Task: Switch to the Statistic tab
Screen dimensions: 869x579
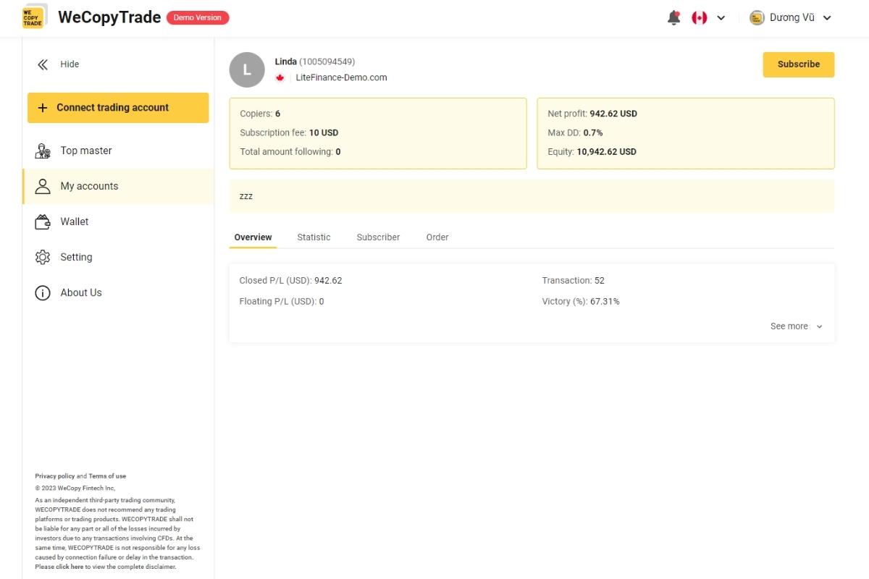Action: point(314,237)
